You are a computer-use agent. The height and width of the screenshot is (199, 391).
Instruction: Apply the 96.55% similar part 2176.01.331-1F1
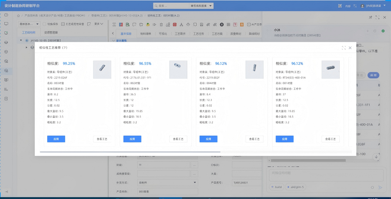(133, 139)
